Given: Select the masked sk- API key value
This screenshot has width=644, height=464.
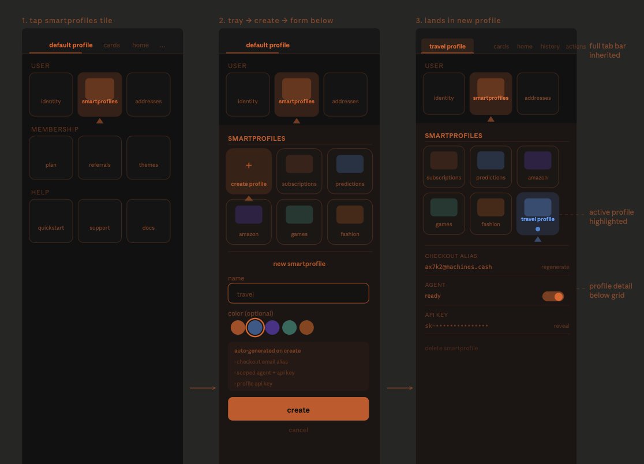Looking at the screenshot, I should point(456,326).
